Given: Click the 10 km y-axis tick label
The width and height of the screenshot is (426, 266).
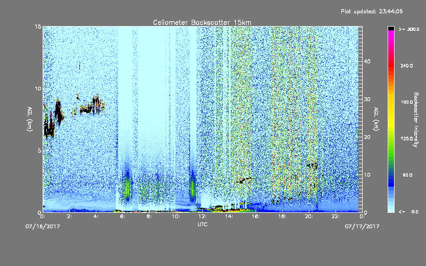Looking at the screenshot, I should coord(38,88).
